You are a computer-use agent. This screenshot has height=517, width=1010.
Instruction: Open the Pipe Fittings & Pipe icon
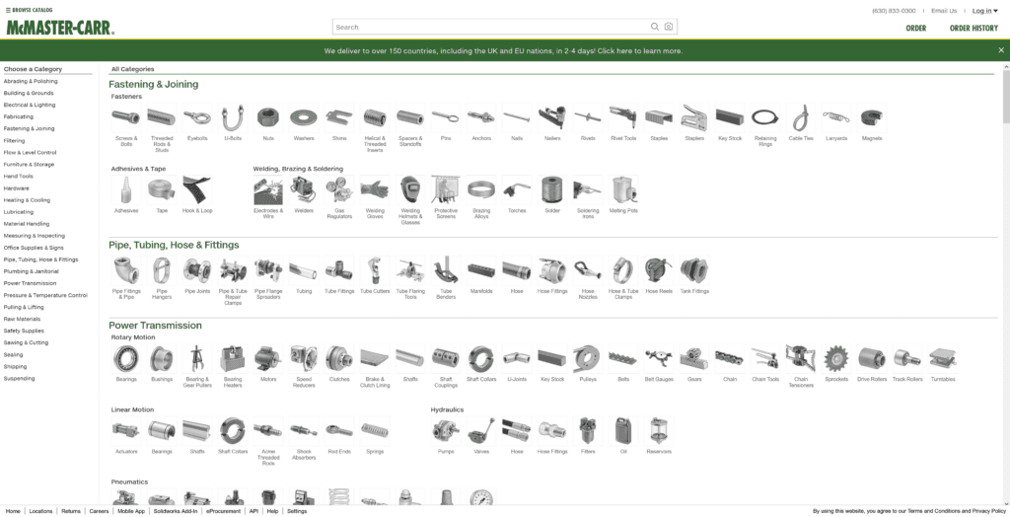click(x=126, y=271)
